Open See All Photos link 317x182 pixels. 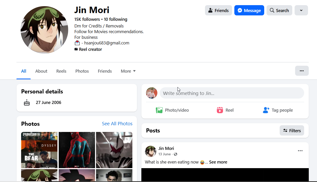[x=117, y=124]
